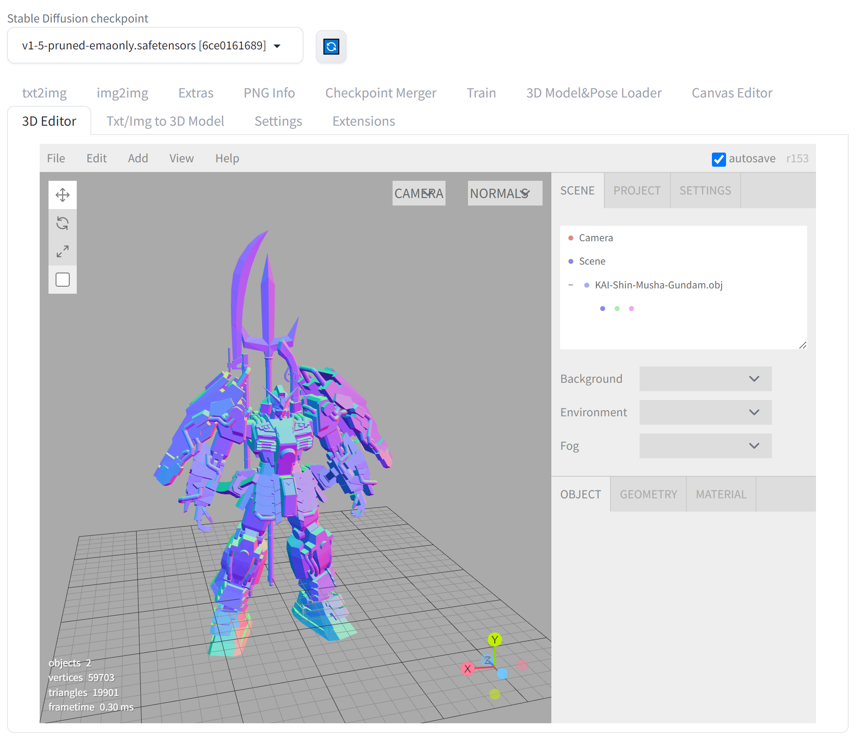Toggle the local space checkbox in toolbar
This screenshot has width=861, height=740.
[62, 280]
